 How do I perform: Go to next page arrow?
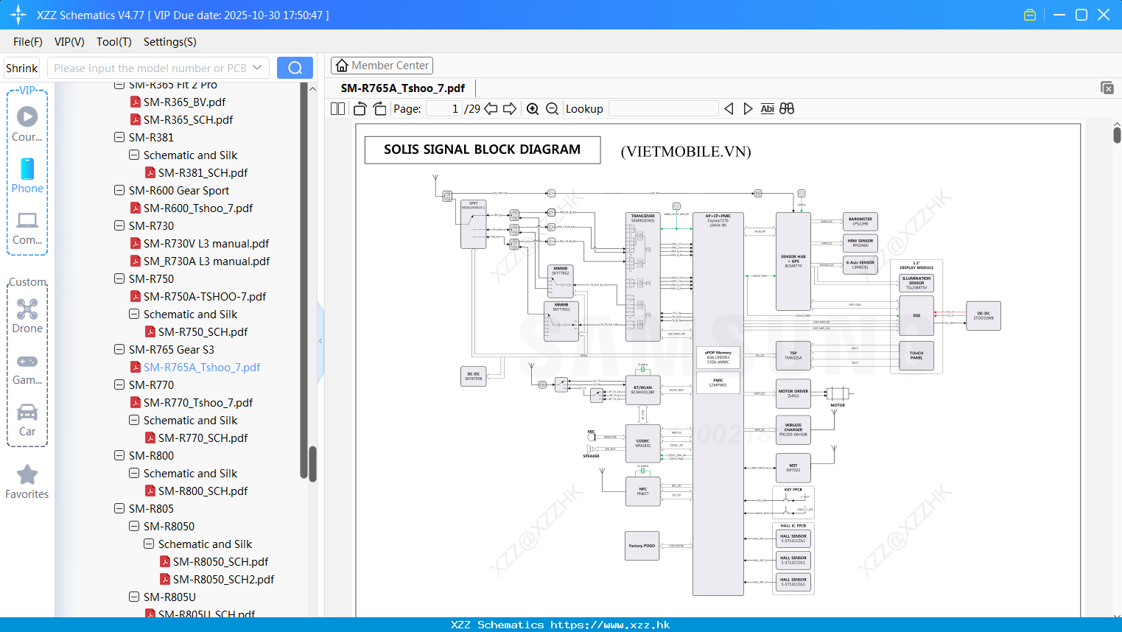510,108
